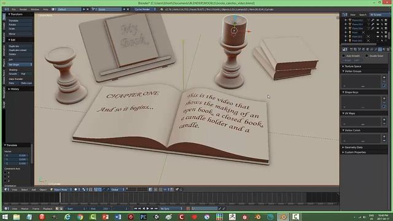393x221 pixels.
Task: Toggle visibility eye of first outliner row
Action: 378,20
